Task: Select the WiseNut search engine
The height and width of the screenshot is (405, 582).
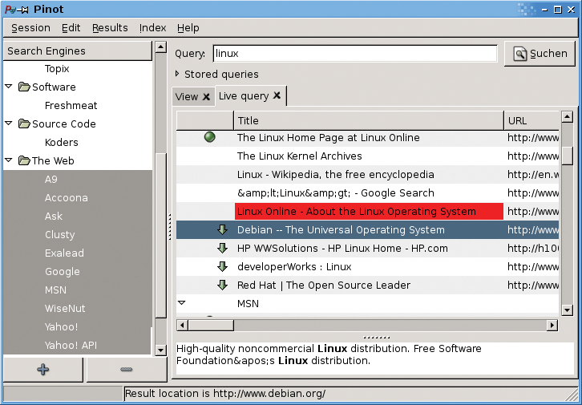Action: 65,308
